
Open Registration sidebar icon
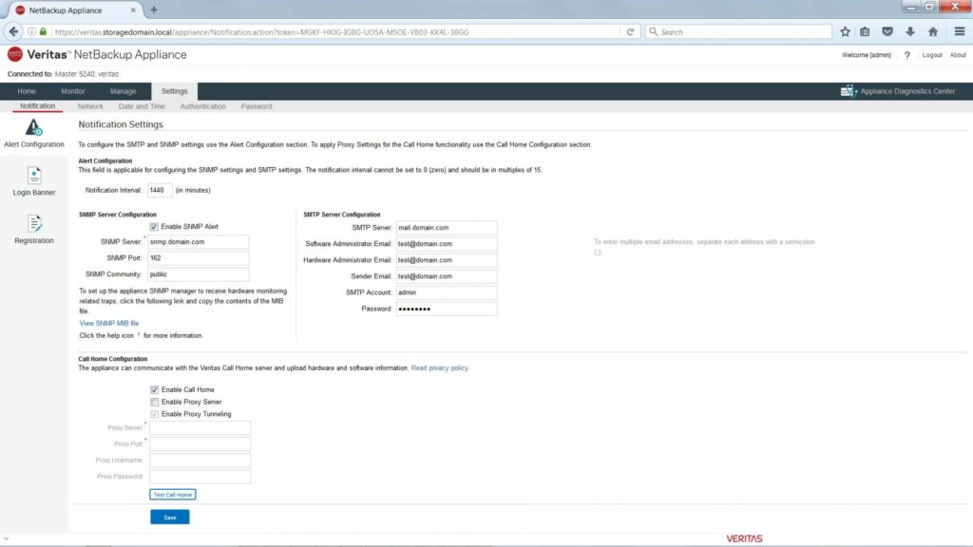[34, 223]
